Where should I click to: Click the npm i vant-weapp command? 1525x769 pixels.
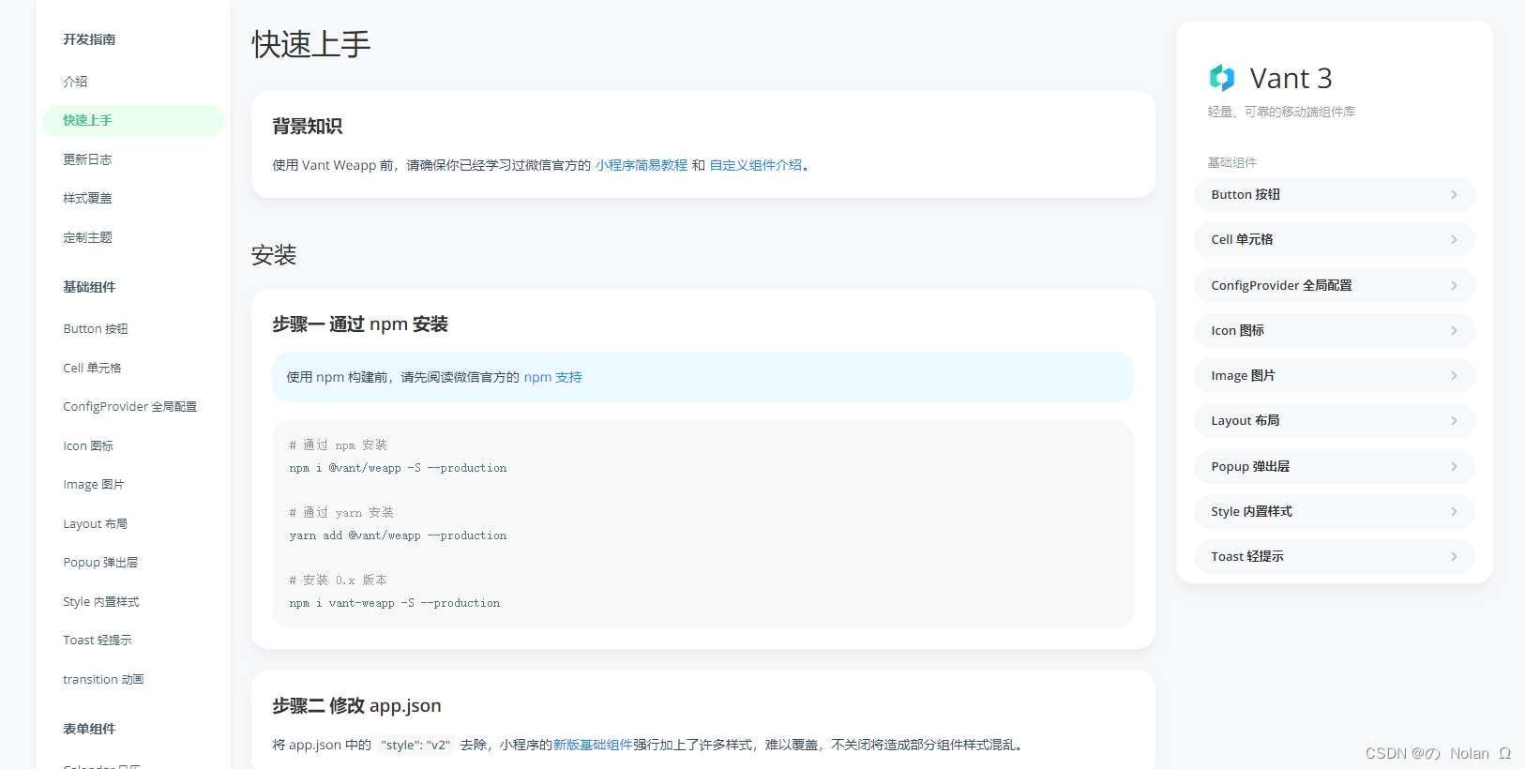point(395,603)
